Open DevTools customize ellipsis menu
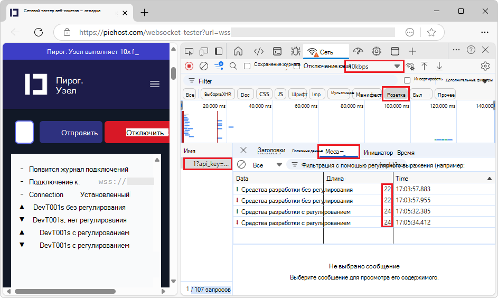Viewport: 498px width, 298px height. coord(456,50)
